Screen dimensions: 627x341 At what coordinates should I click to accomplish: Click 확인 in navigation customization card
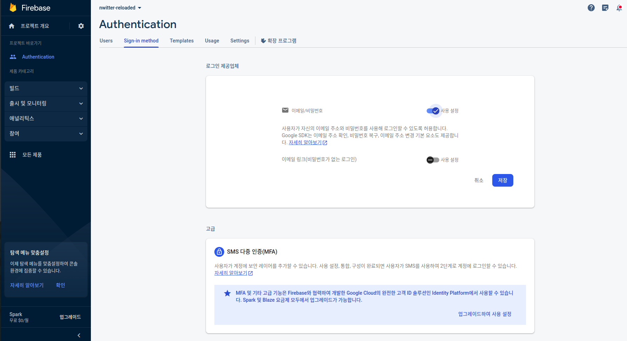60,285
